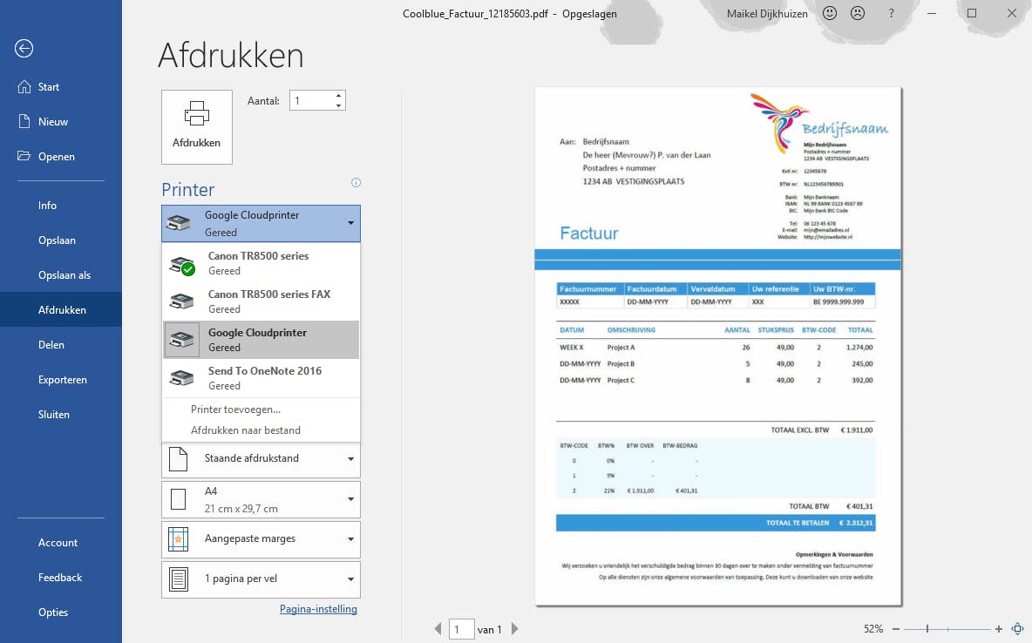
Task: Click the printer icon on Afdrukken button
Action: (x=196, y=114)
